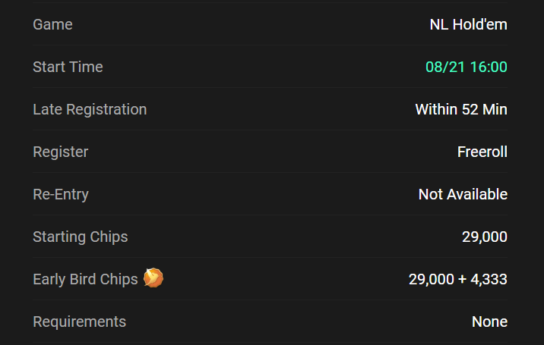Click the Within 52 Min value
The image size is (544, 345).
[x=461, y=109]
